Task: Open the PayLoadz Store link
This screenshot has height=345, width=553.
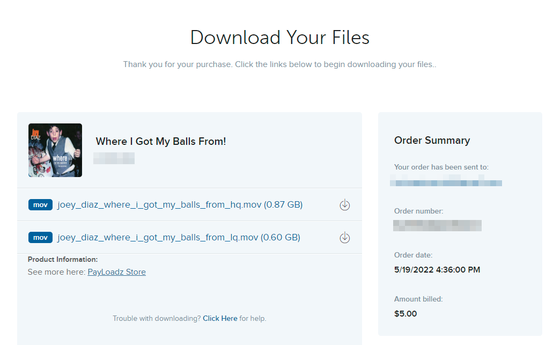Action: point(116,272)
